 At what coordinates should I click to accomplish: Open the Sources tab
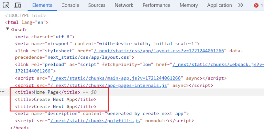pos(97,5)
